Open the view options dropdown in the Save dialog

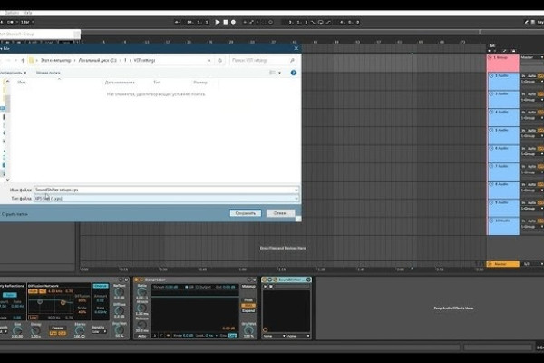pos(279,73)
